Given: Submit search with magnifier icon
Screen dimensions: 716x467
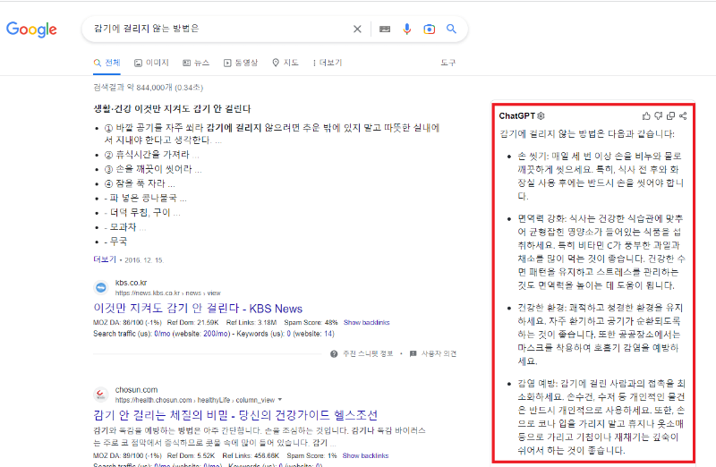Looking at the screenshot, I should [451, 29].
